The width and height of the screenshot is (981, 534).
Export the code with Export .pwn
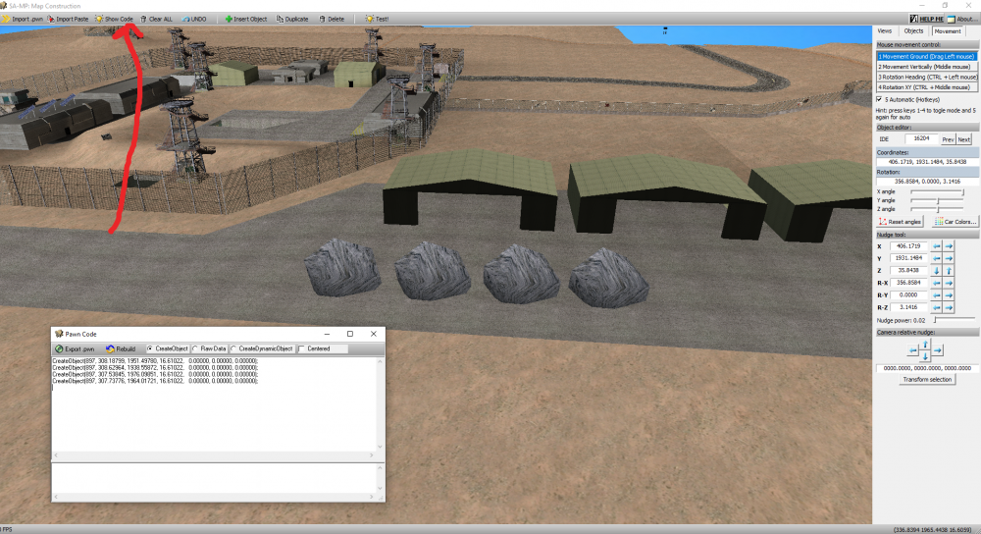76,348
